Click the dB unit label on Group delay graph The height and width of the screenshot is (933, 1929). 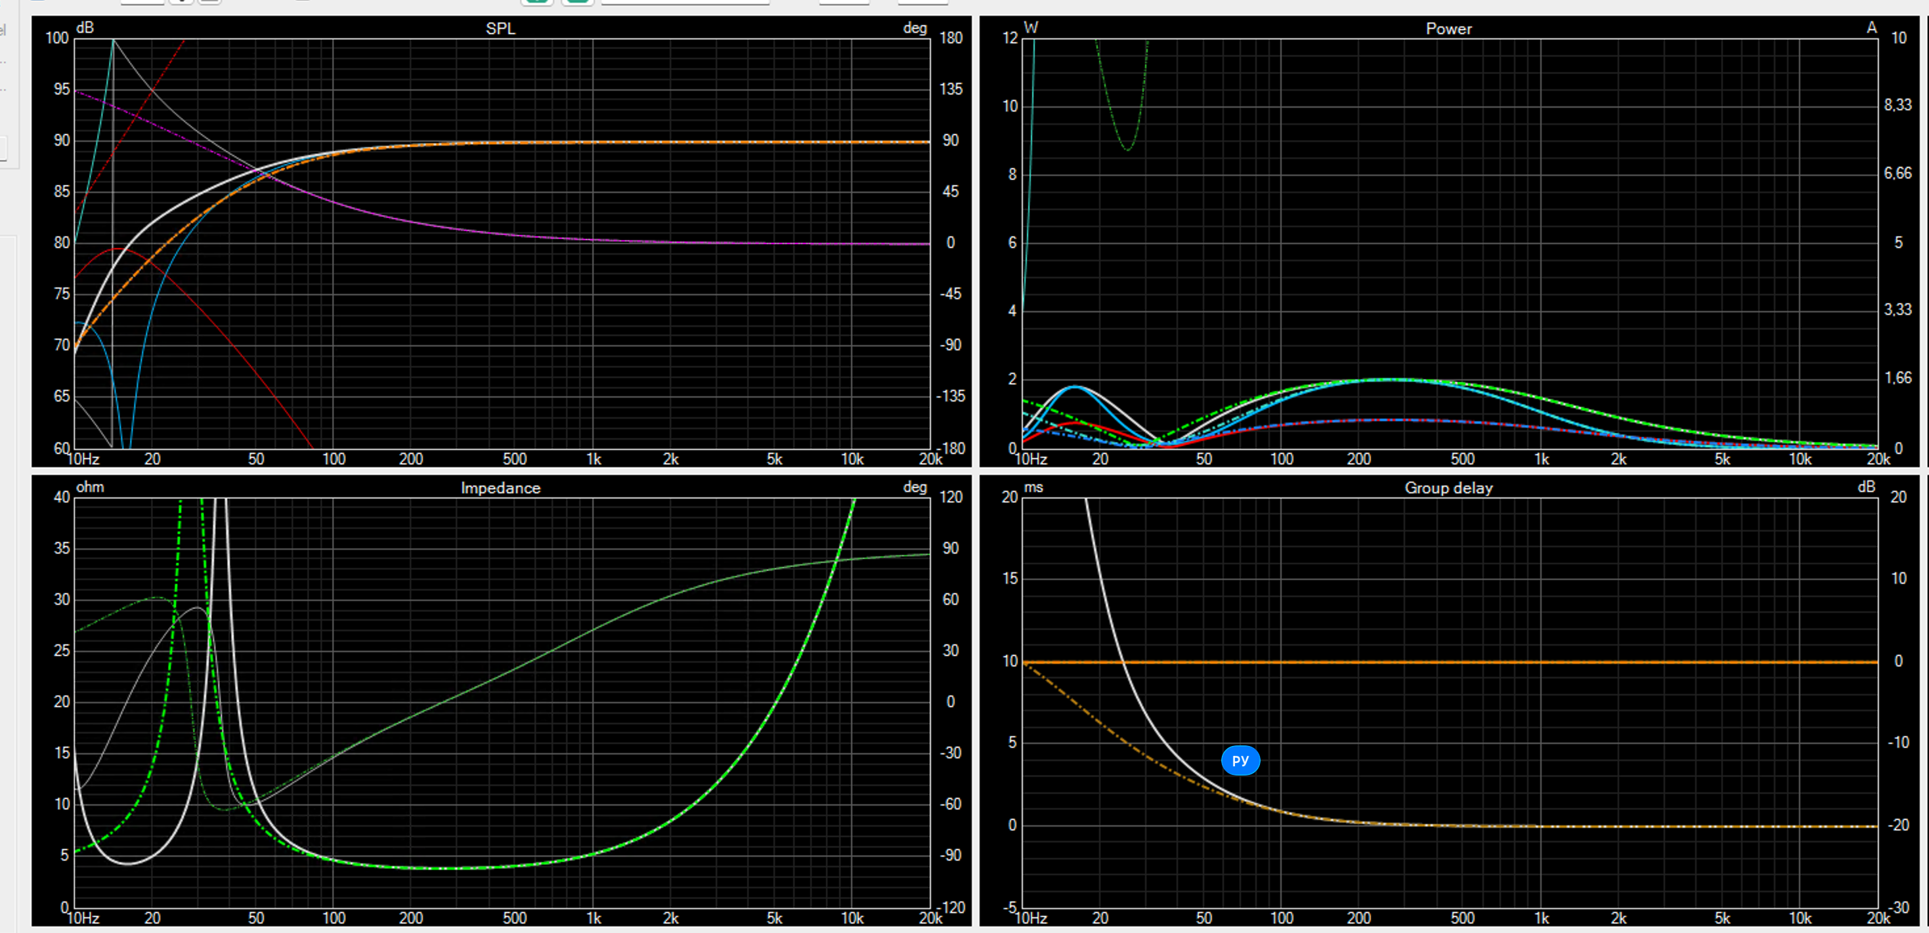1866,487
